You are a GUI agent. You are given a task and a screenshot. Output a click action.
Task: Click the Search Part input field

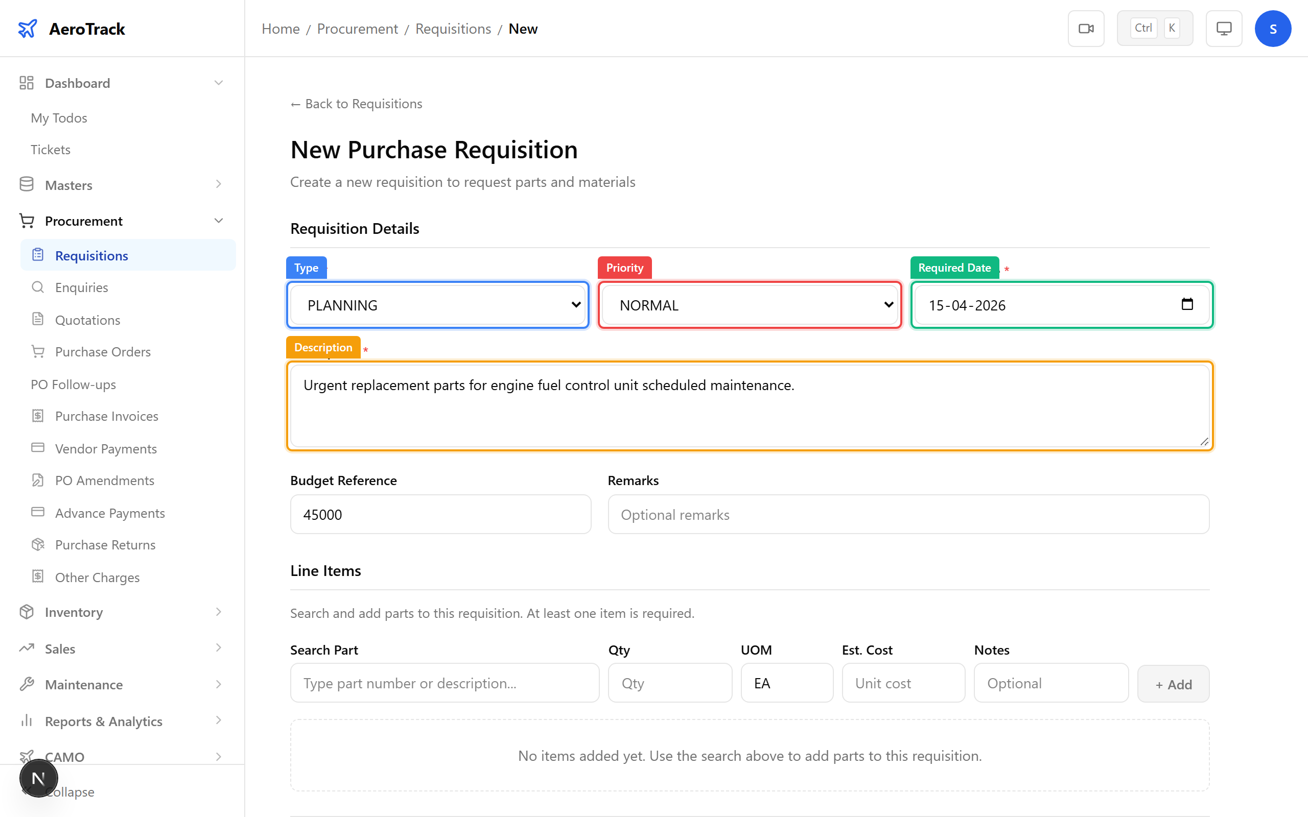[443, 683]
